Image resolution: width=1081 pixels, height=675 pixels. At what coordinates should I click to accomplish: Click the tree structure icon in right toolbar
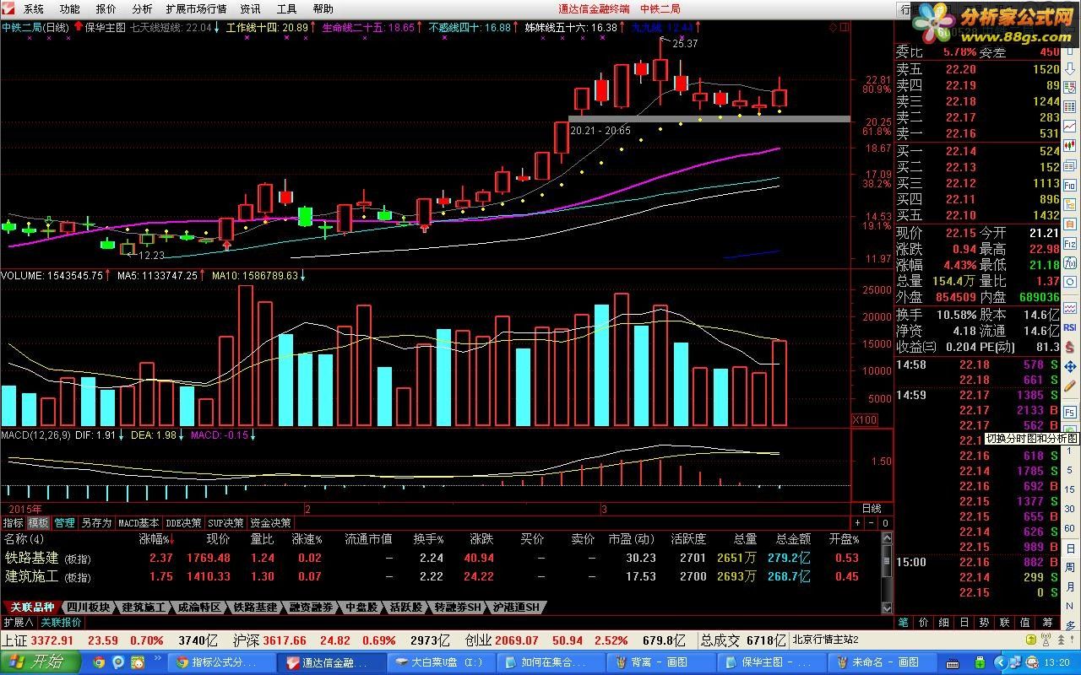(x=1070, y=204)
